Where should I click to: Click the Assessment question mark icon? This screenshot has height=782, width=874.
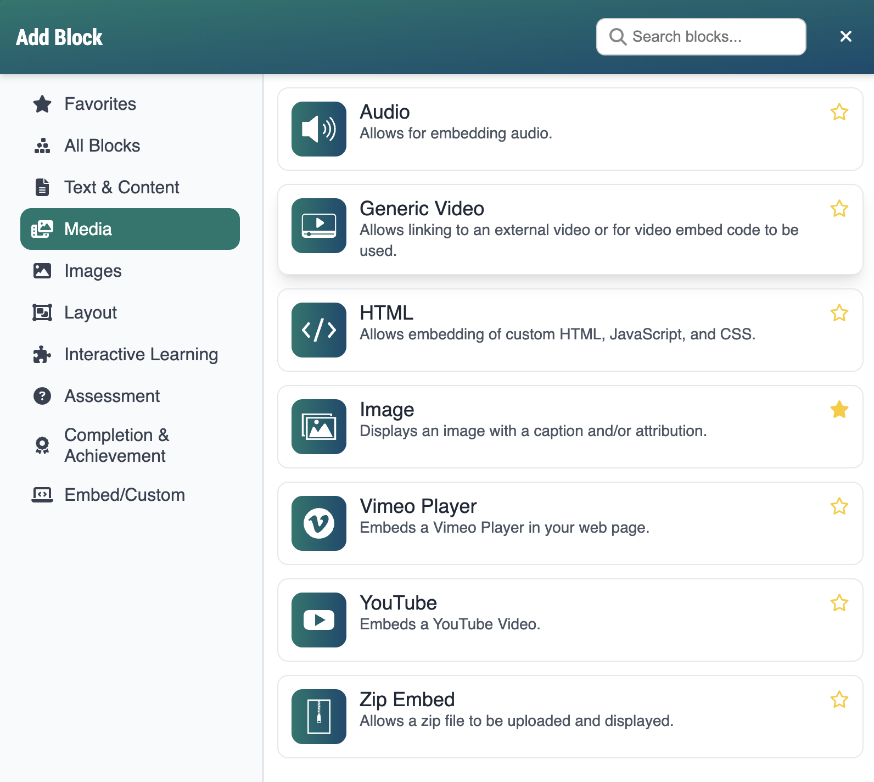(x=42, y=396)
